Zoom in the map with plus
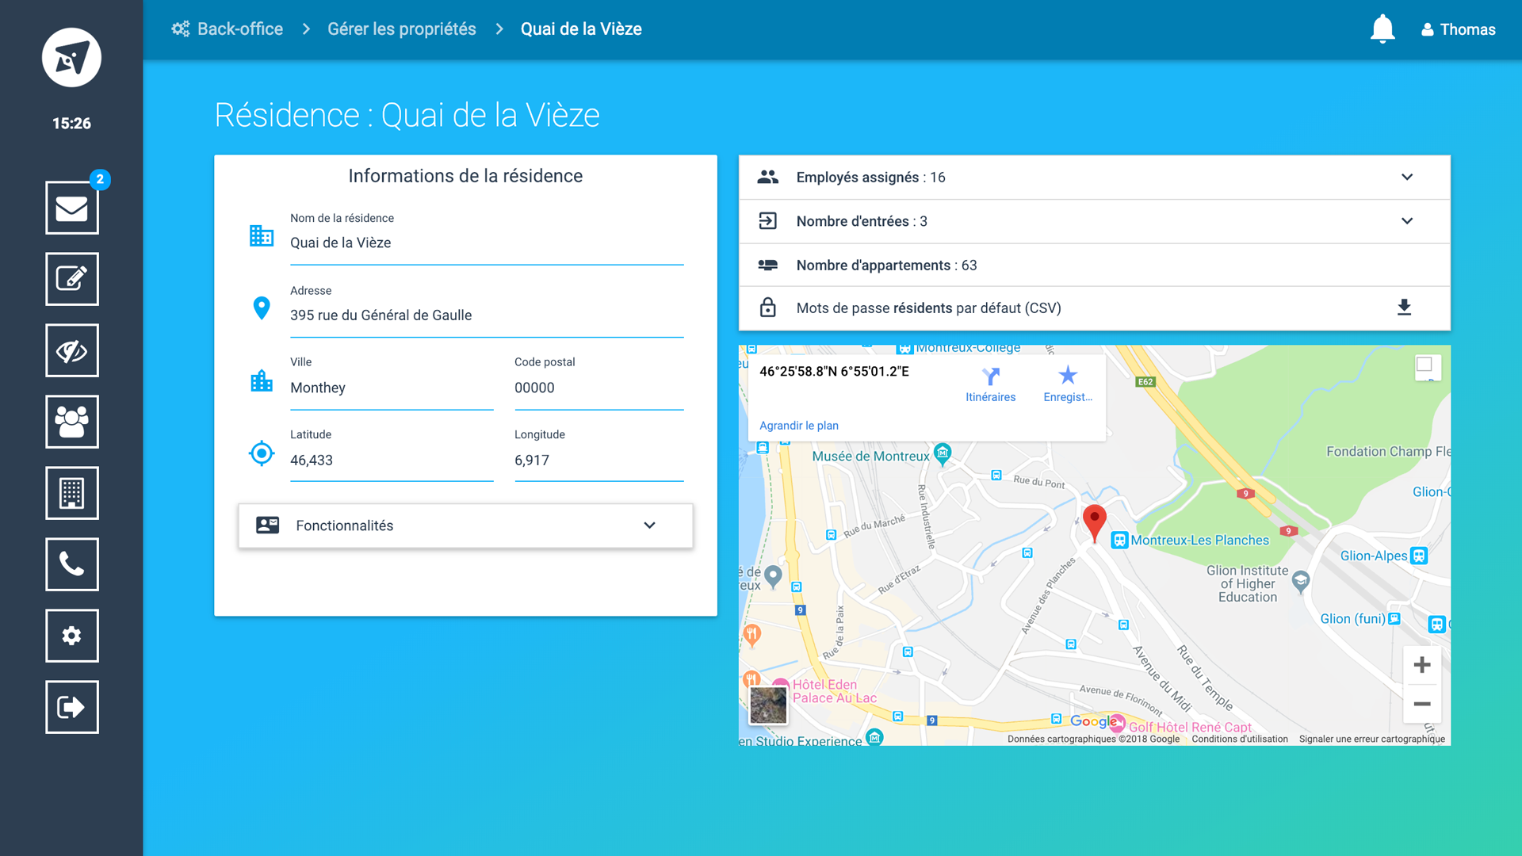 [1422, 665]
